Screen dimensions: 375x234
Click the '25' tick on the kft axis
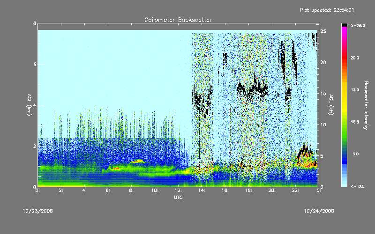323,31
